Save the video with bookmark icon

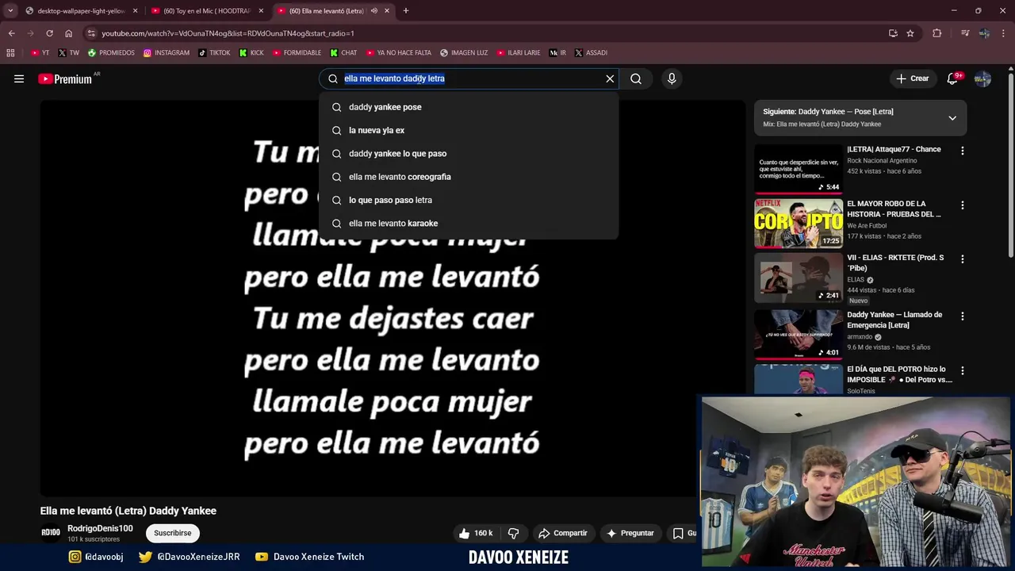678,533
